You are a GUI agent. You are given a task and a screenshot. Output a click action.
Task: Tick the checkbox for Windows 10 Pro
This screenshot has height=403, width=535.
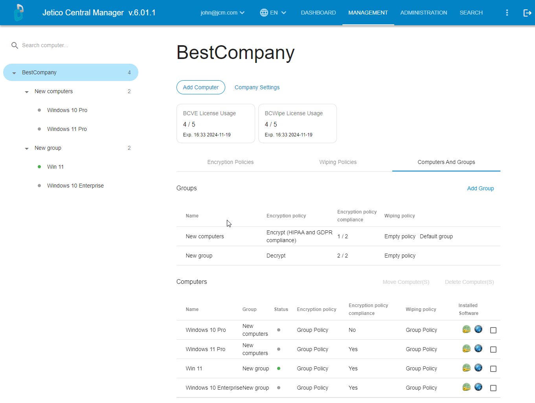coord(493,330)
